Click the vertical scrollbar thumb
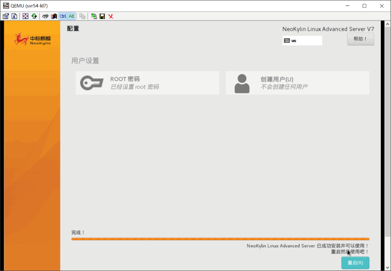This screenshot has width=391, height=271. [387, 132]
